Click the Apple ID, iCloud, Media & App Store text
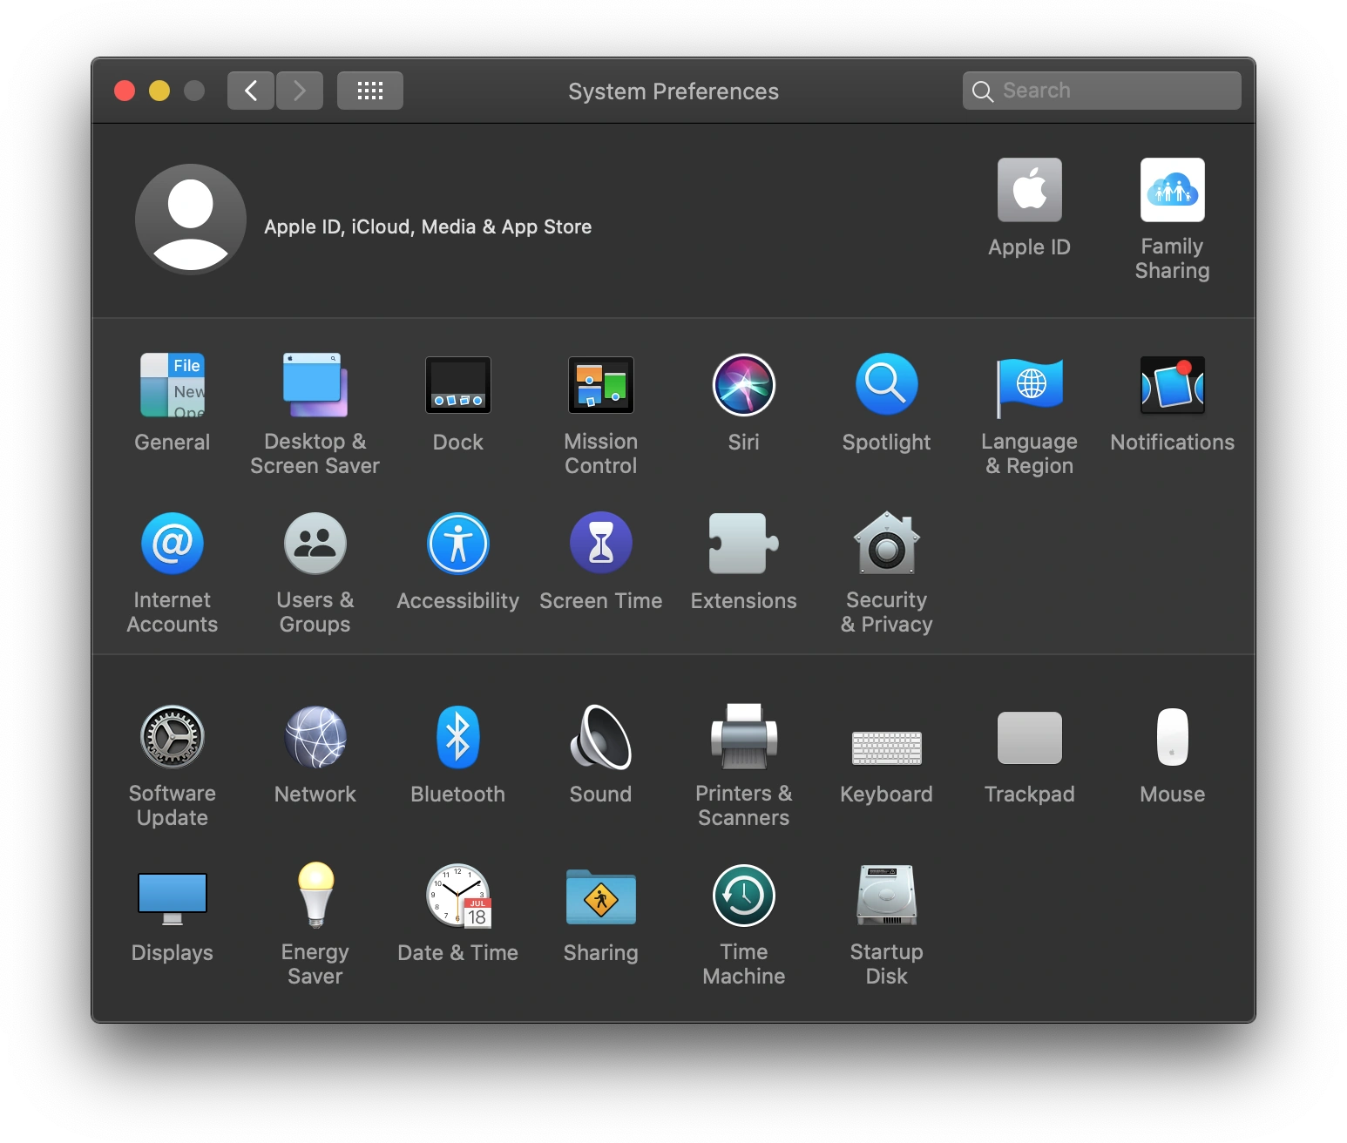Viewport: 1347px width, 1143px height. 428,227
